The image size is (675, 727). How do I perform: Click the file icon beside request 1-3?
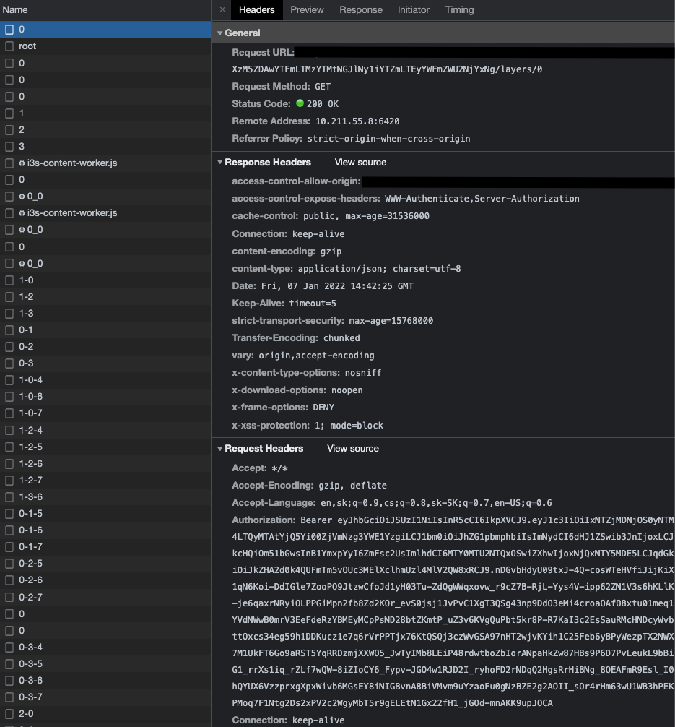point(9,314)
